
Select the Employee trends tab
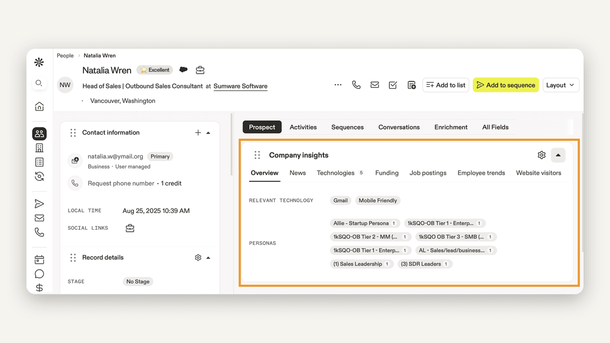tap(481, 173)
